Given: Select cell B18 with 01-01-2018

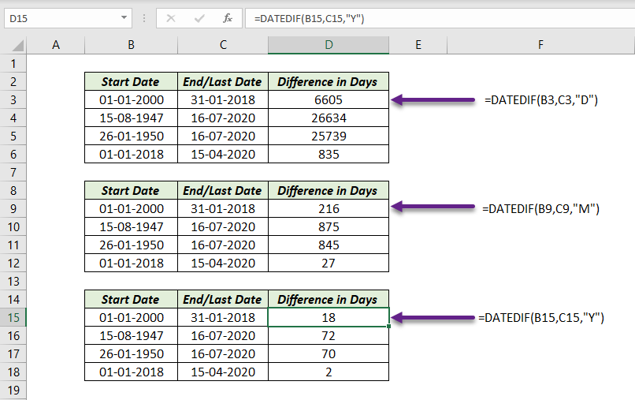Looking at the screenshot, I should [x=132, y=372].
